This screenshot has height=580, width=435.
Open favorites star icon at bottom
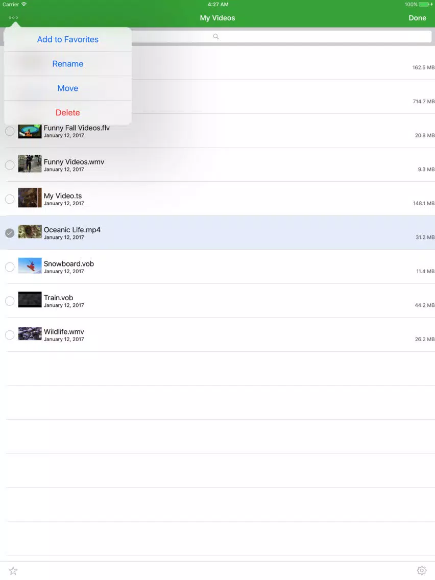[x=13, y=571]
